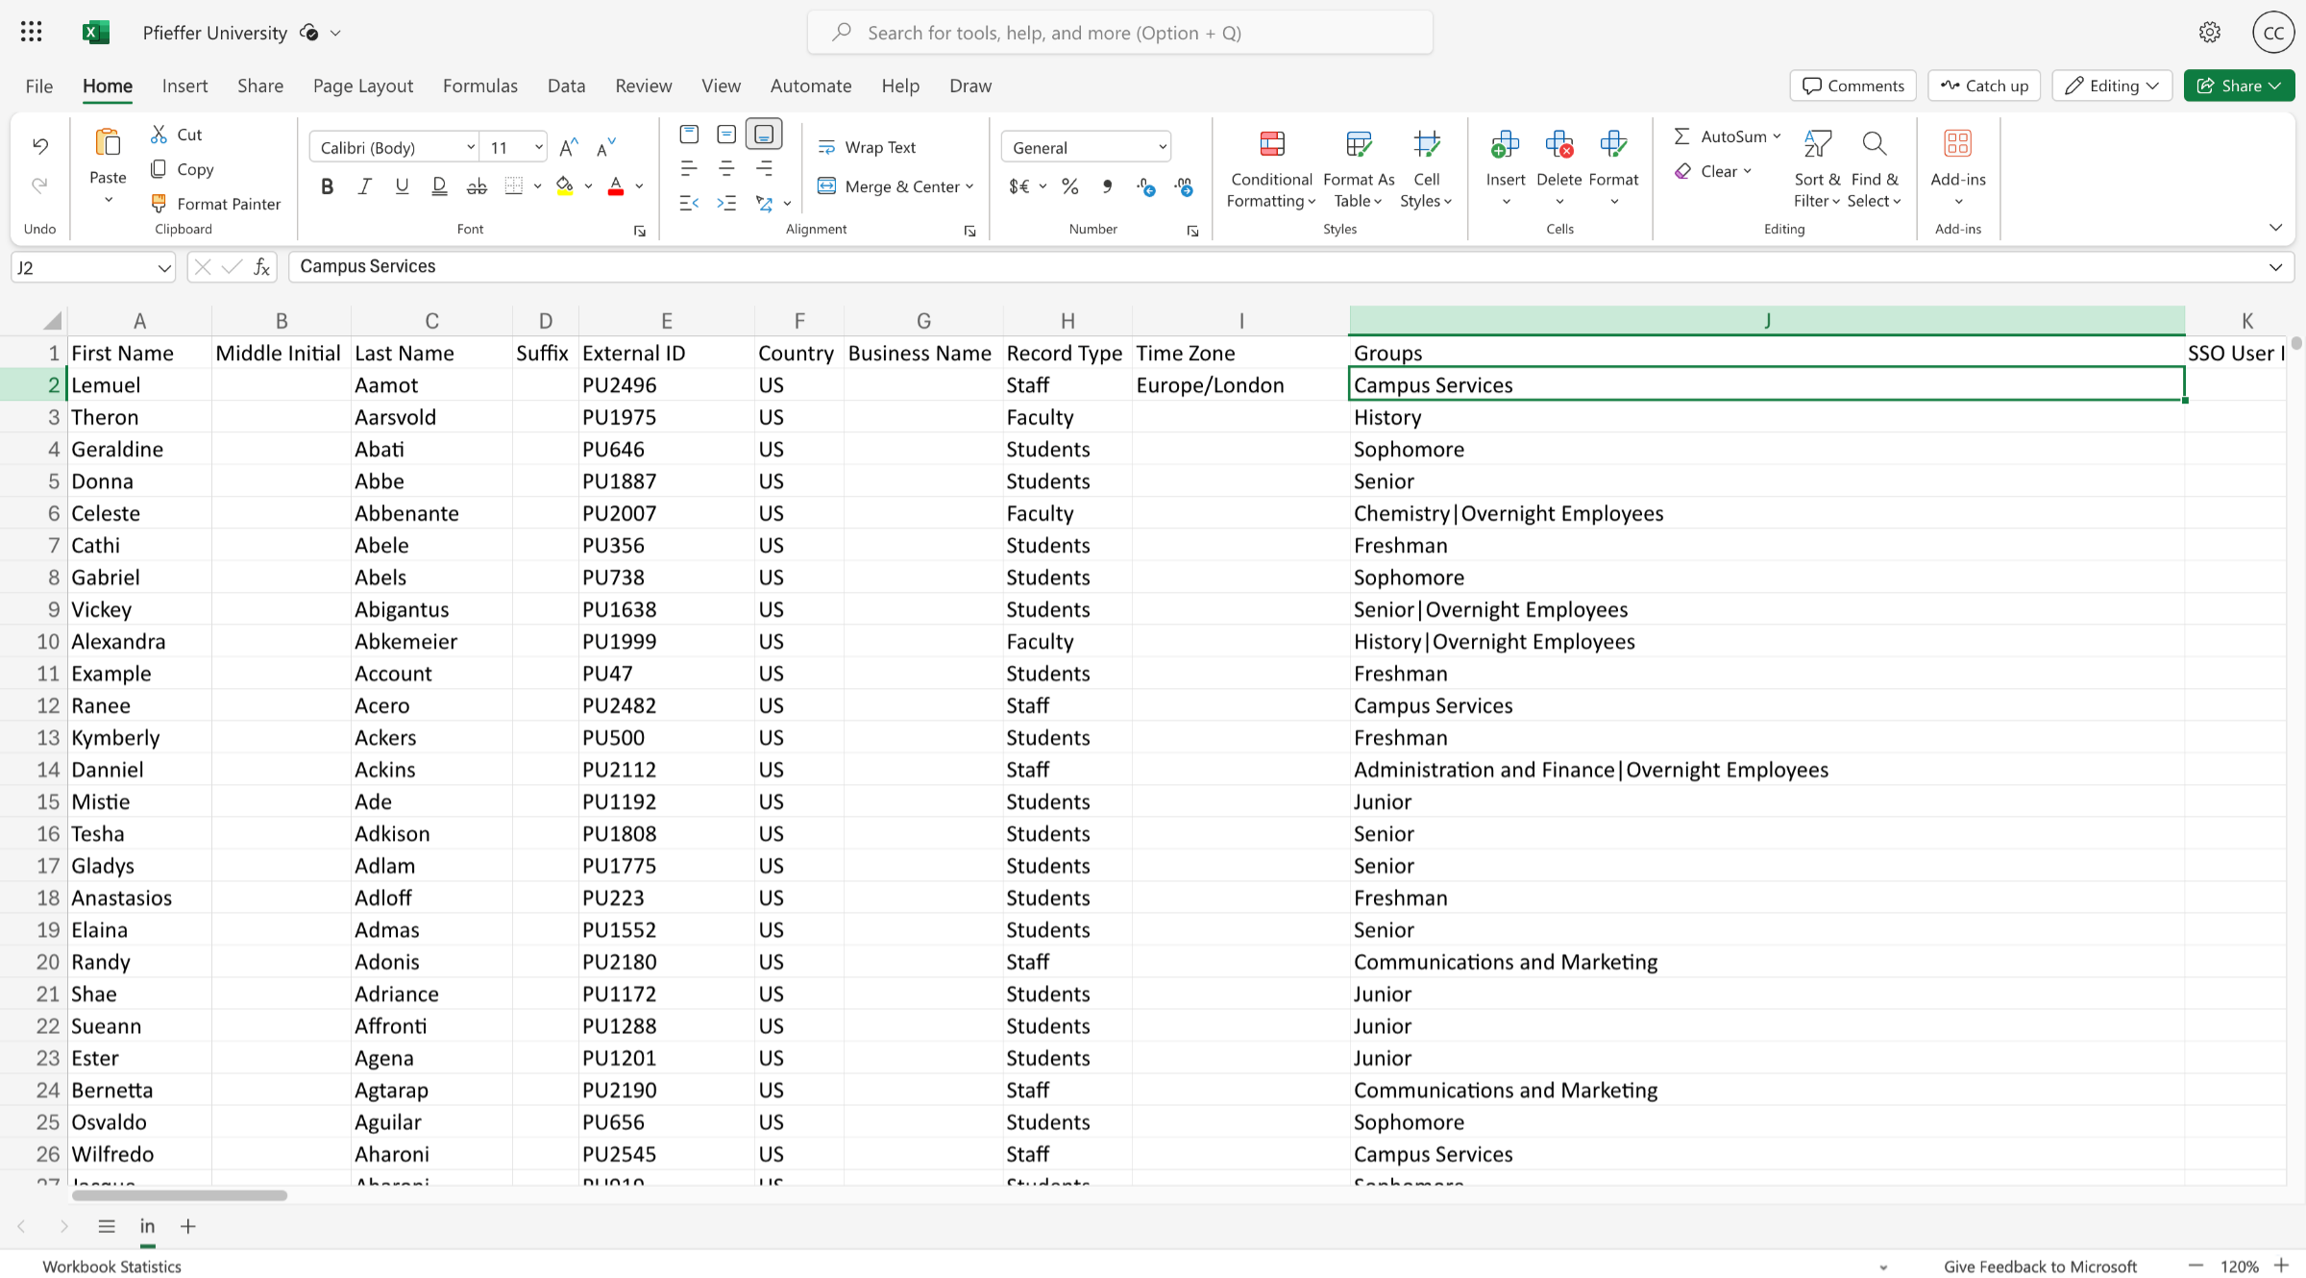
Task: Open the General number format dropdown
Action: (1162, 146)
